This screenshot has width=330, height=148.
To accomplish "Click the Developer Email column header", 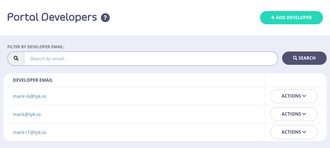I will (x=33, y=80).
